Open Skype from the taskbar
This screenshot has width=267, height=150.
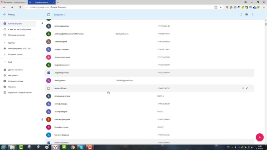(81, 147)
